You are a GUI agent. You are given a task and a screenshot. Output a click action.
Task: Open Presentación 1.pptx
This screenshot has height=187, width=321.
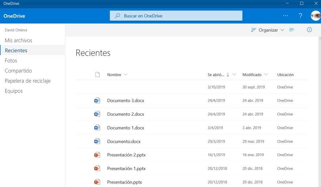(126, 169)
